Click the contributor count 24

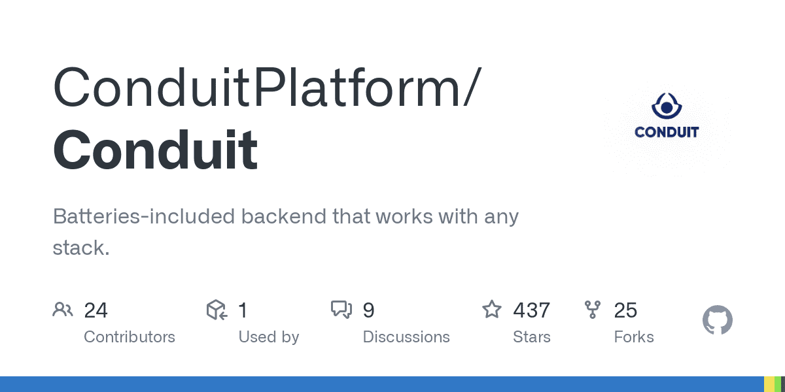96,310
